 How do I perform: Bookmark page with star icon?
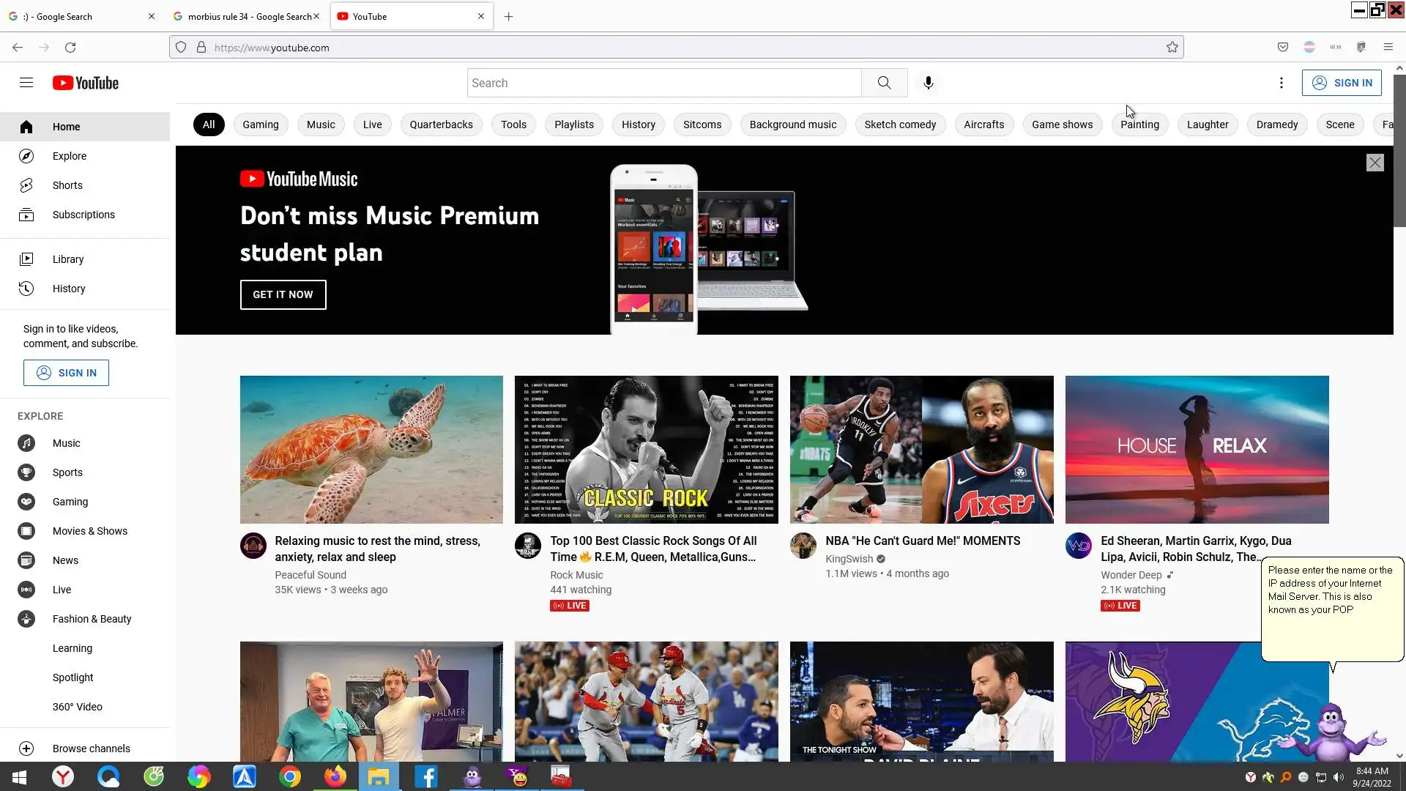[1172, 48]
